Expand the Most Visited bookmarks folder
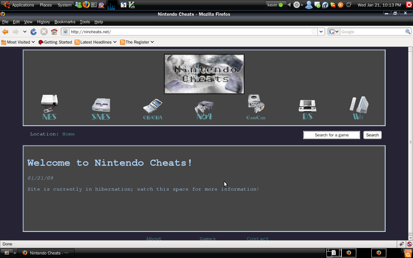413x258 pixels. 18,42
